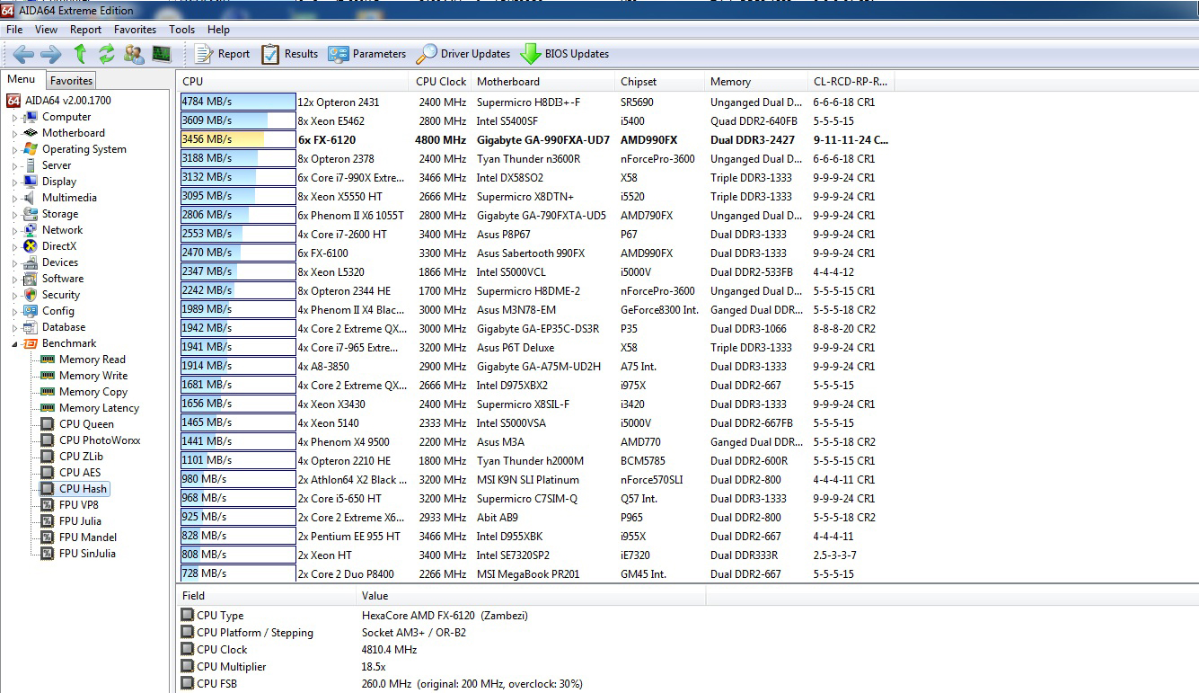Click the Field column header in details
Screen dimensions: 1199x693
click(x=267, y=596)
